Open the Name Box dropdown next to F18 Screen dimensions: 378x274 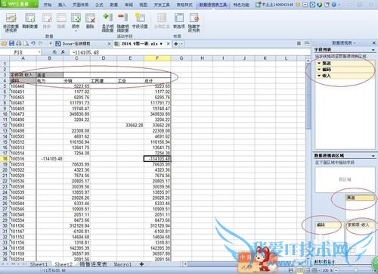click(x=39, y=52)
